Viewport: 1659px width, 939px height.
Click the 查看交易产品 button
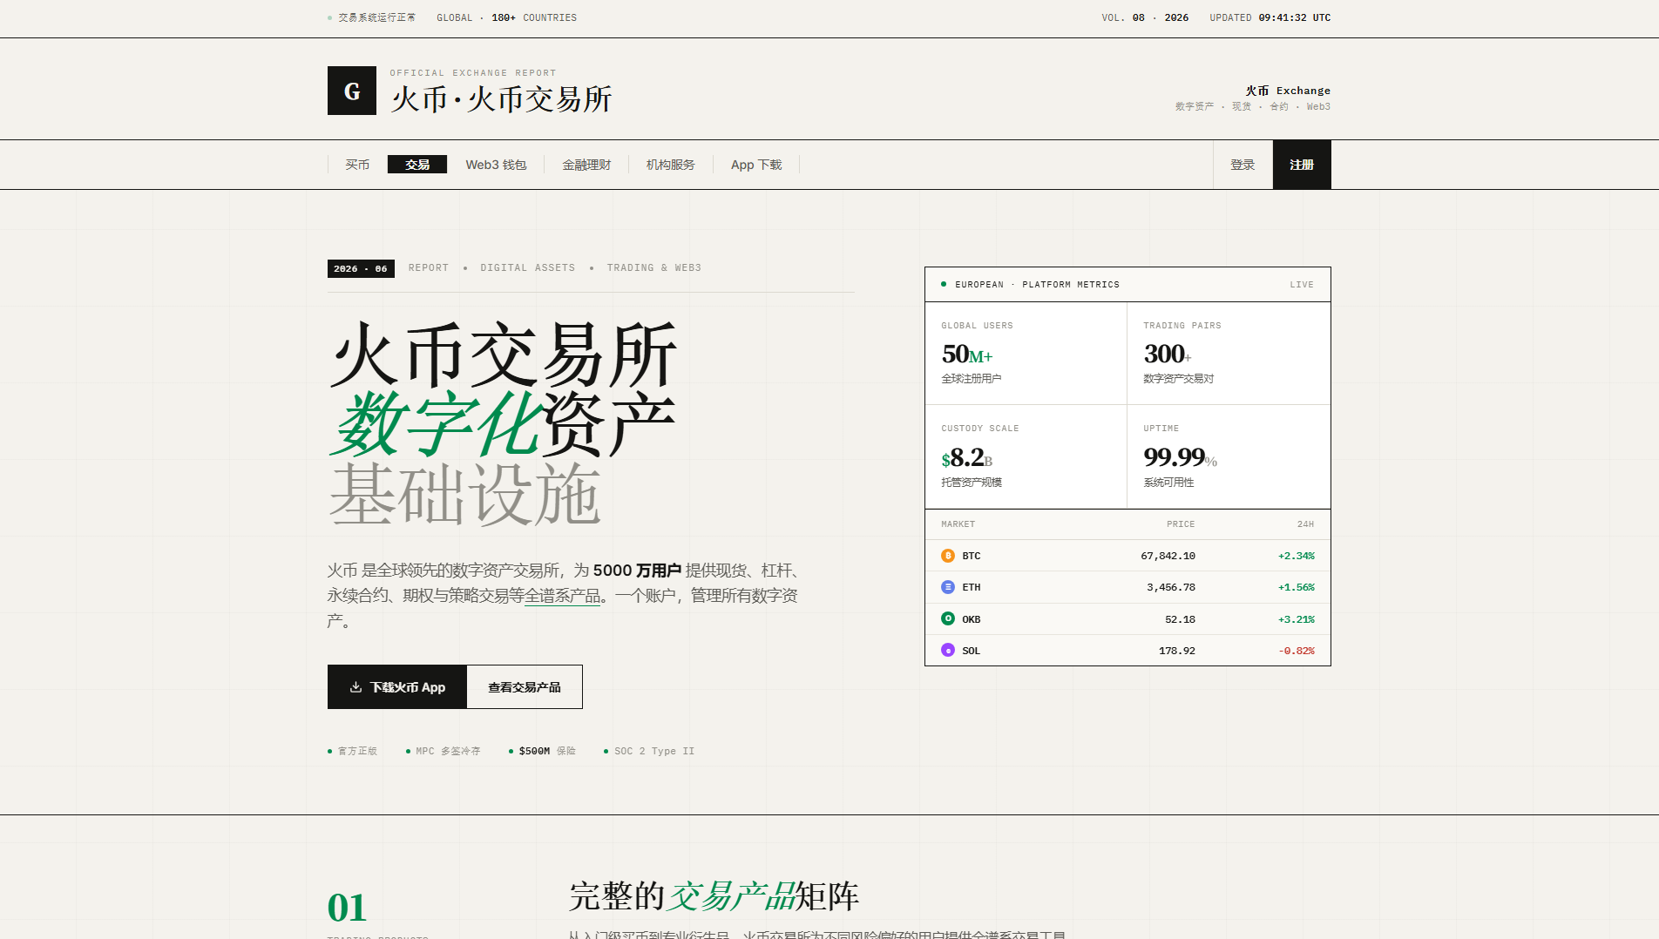click(525, 687)
